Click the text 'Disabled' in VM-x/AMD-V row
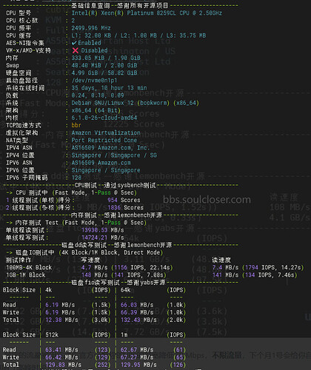The height and width of the screenshot is (370, 311). [94, 50]
